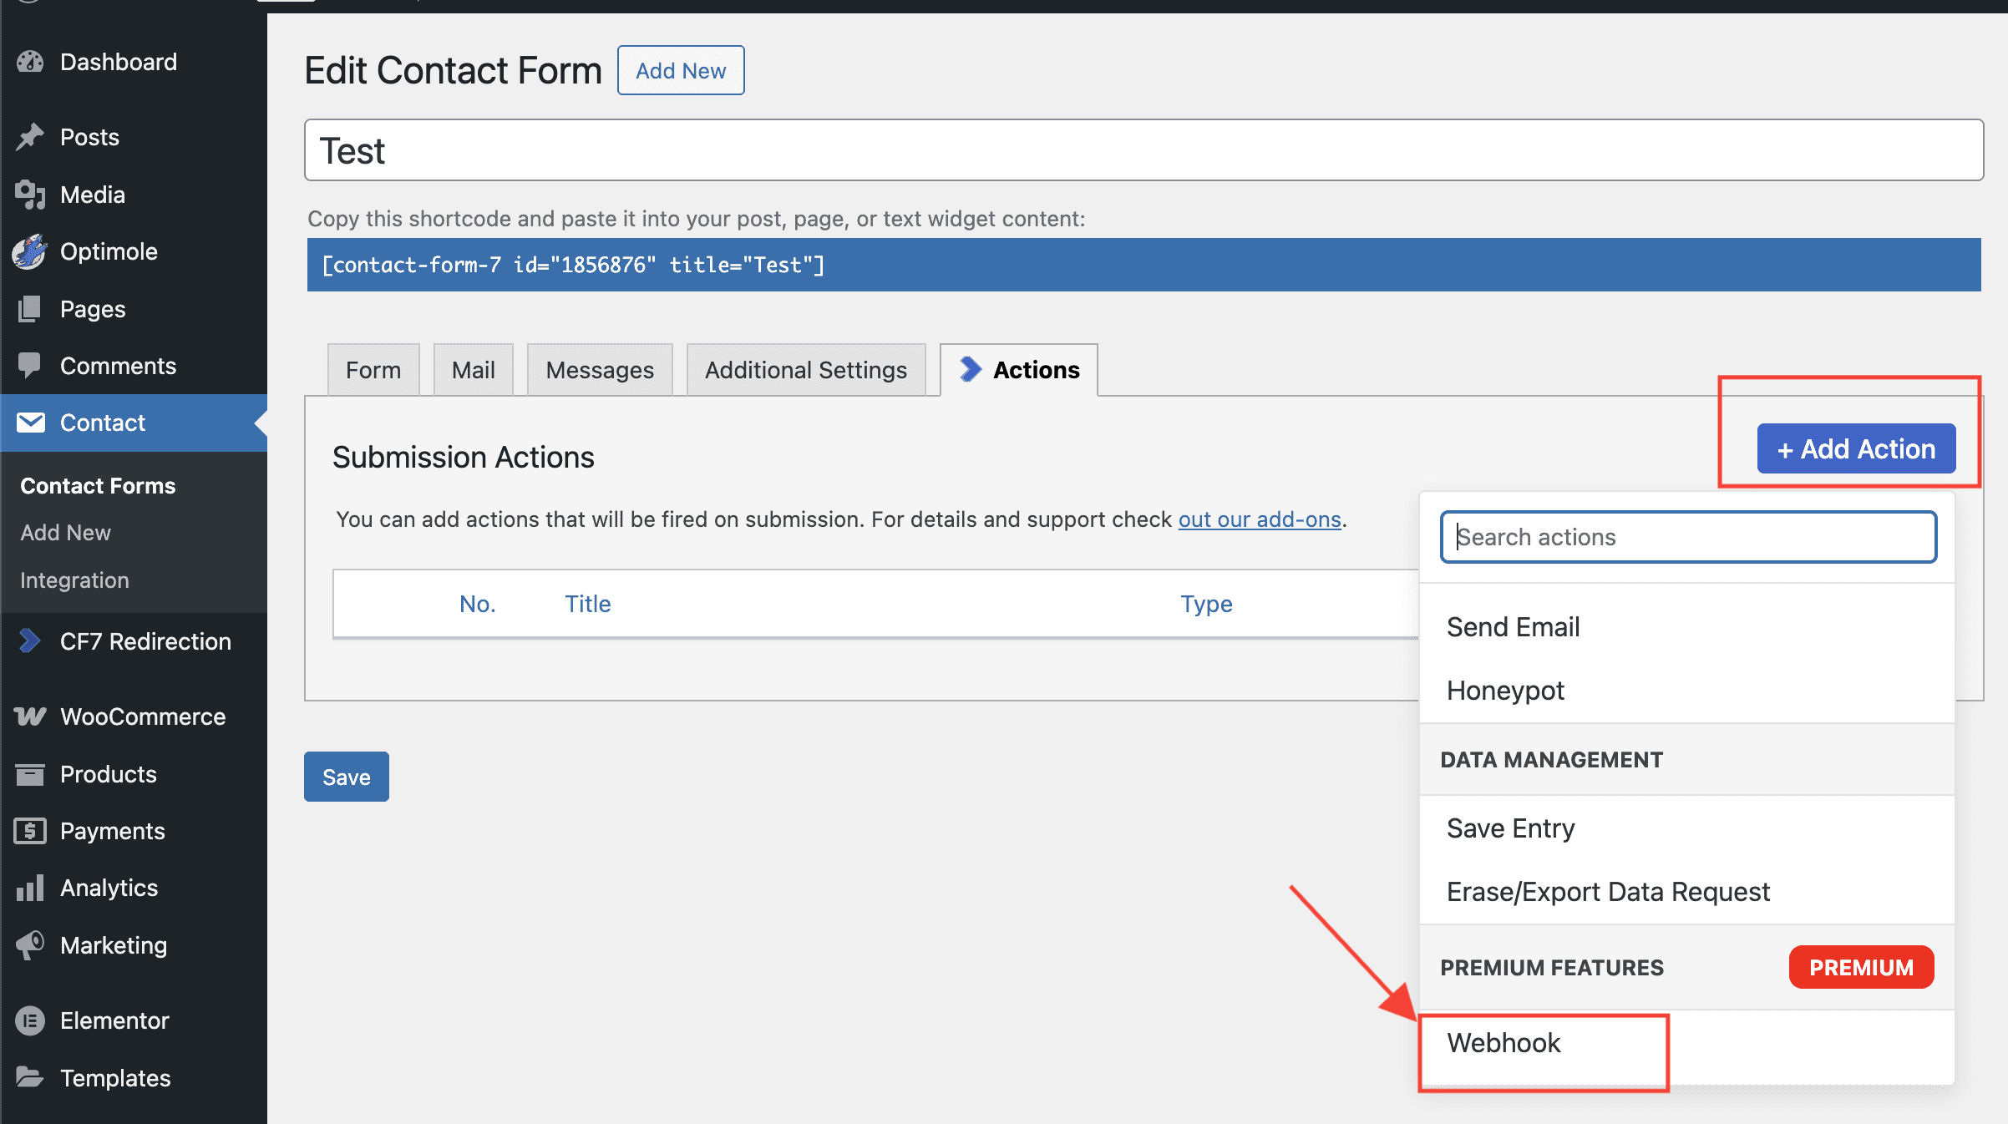Click the WooCommerce logo icon
This screenshot has height=1124, width=2008.
(30, 716)
